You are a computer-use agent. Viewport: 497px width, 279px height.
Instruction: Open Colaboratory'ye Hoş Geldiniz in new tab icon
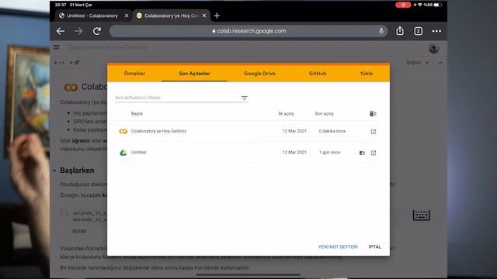click(x=374, y=132)
